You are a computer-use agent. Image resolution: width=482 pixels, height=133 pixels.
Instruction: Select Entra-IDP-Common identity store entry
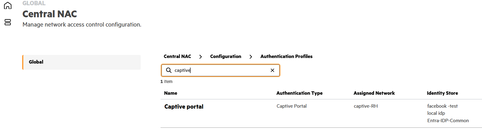click(448, 121)
